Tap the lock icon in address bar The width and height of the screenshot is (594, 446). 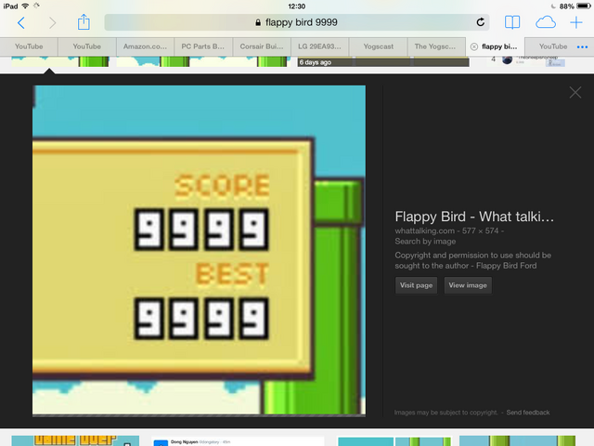258,22
